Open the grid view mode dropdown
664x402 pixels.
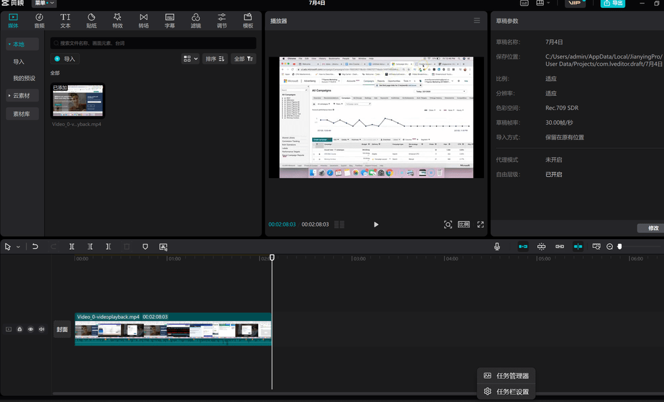point(190,58)
